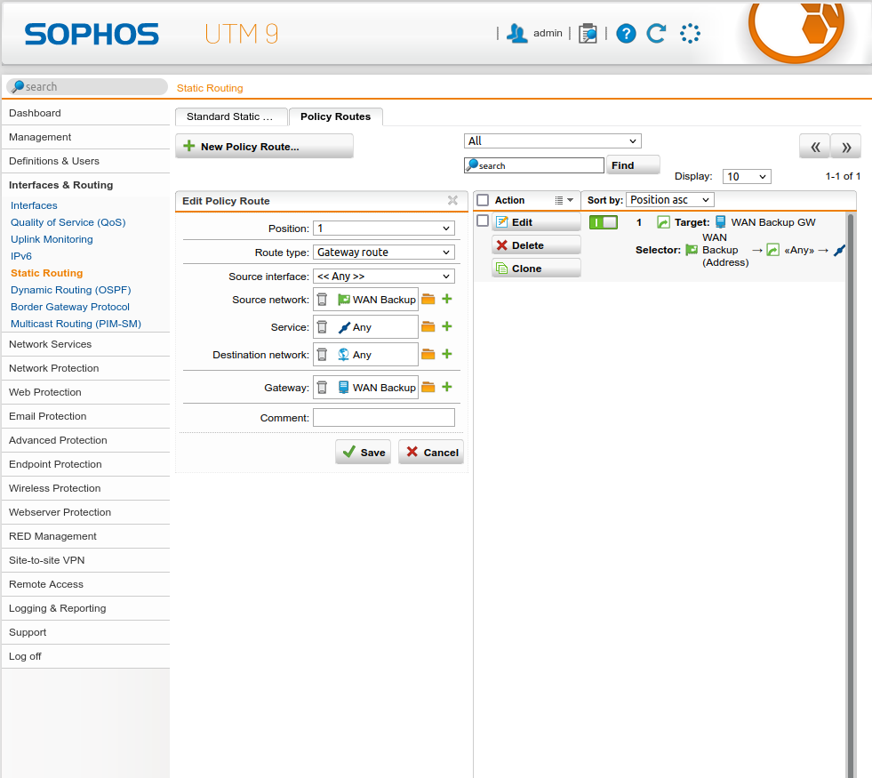Open Uplink Monitoring in sidebar
The image size is (872, 778).
52,239
